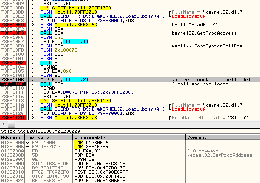Select the CALL EBX instruction
This screenshot has width=260, height=183.
pyautogui.click(x=52, y=33)
